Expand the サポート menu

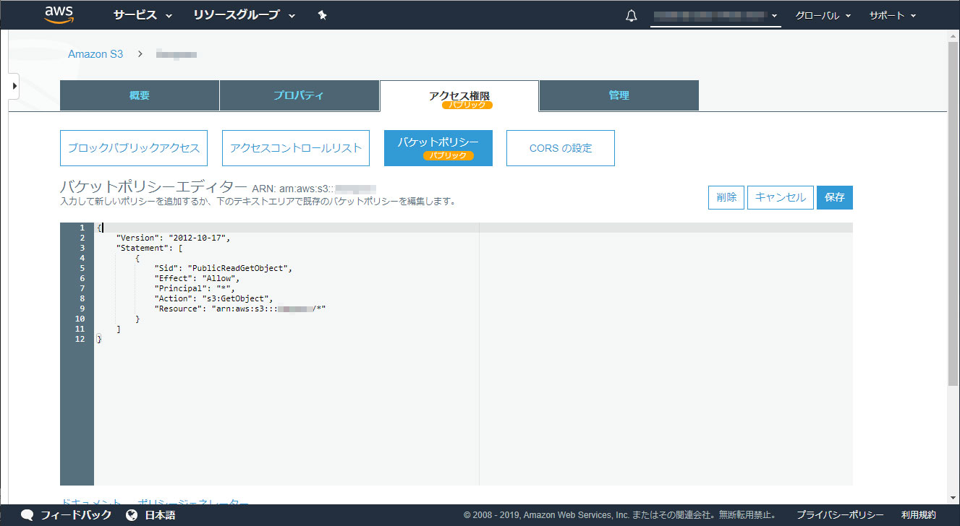pos(893,15)
